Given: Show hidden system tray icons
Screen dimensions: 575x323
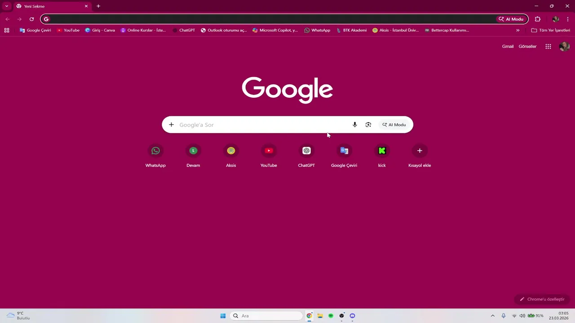Looking at the screenshot, I should tap(492, 316).
